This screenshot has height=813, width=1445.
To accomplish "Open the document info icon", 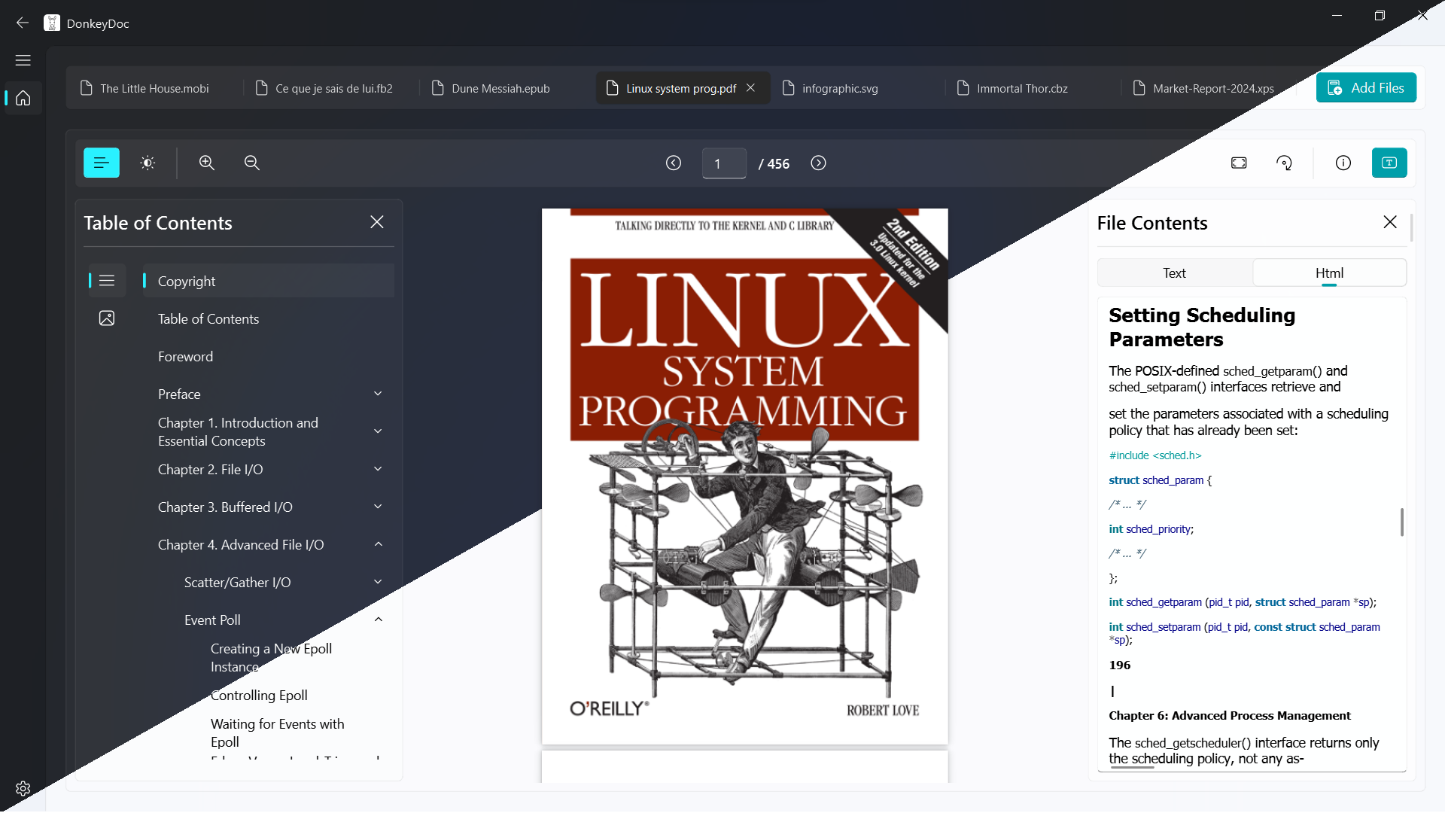I will tap(1343, 163).
